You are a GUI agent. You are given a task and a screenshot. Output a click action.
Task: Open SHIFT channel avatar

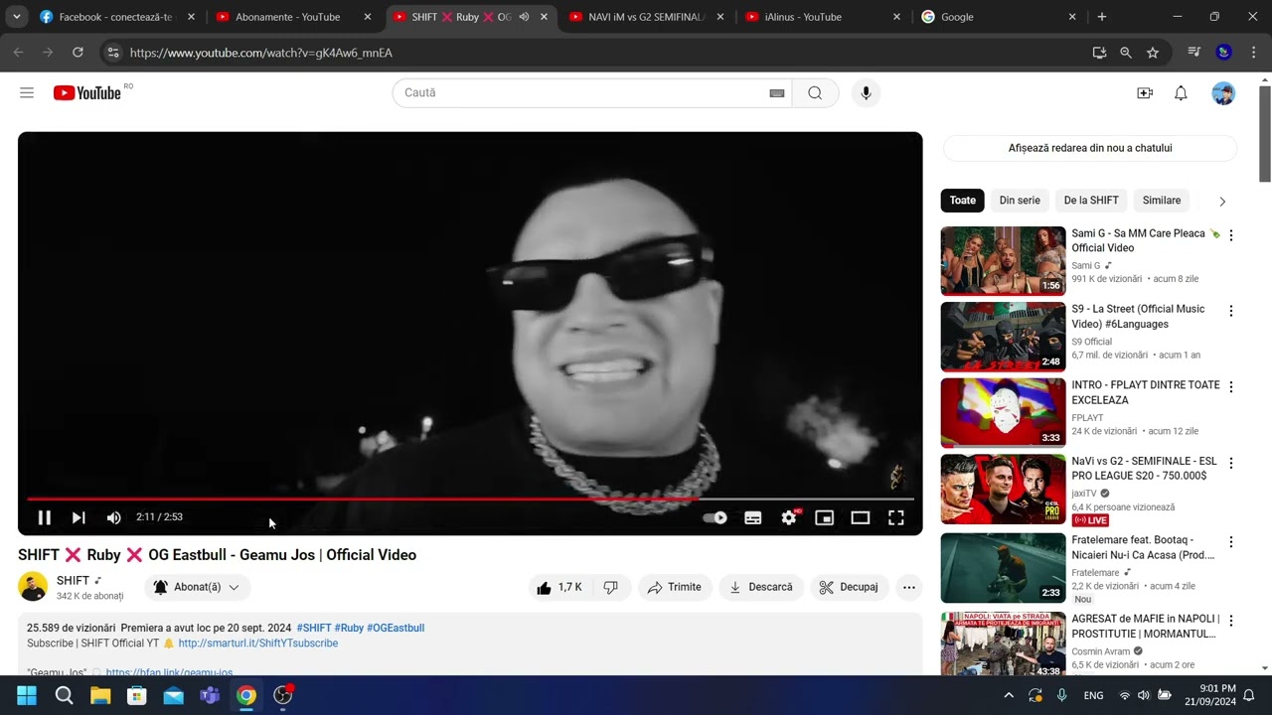33,586
